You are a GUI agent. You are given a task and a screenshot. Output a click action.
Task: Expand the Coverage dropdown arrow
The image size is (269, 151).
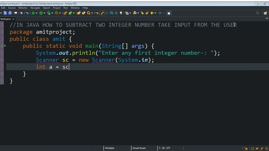[x=52, y=13]
